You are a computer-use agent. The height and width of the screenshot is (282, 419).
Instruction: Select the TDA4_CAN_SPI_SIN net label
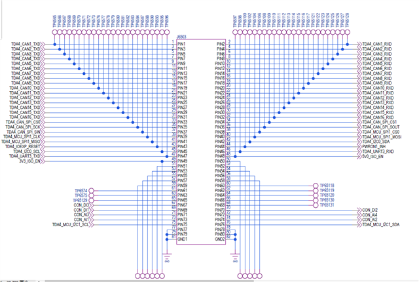pyautogui.click(x=24, y=132)
